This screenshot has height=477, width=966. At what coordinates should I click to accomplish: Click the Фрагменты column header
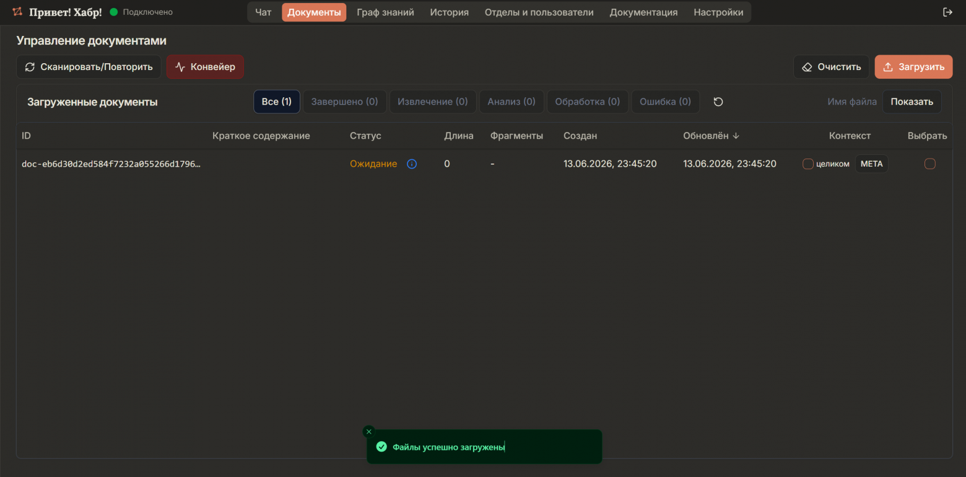(x=516, y=136)
